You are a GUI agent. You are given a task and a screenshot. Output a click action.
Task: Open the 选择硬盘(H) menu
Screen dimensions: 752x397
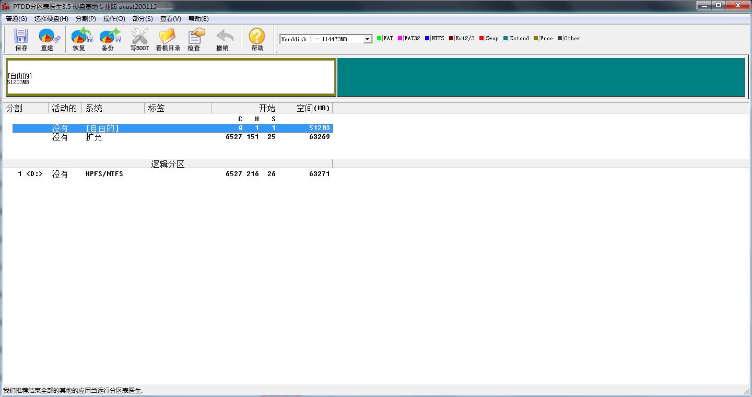[x=51, y=18]
